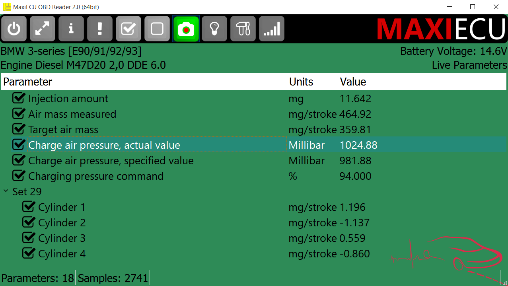Open the hammer and wrench tools button
This screenshot has width=508, height=286.
[x=243, y=29]
